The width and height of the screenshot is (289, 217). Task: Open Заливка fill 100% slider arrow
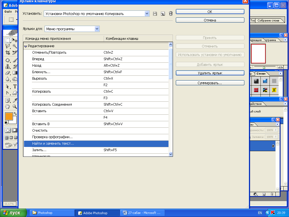point(276,137)
